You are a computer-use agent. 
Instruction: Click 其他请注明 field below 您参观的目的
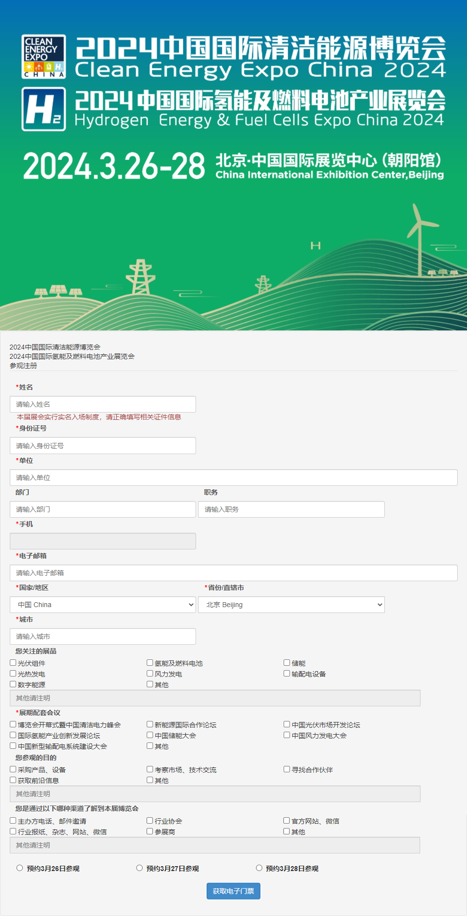pos(215,794)
